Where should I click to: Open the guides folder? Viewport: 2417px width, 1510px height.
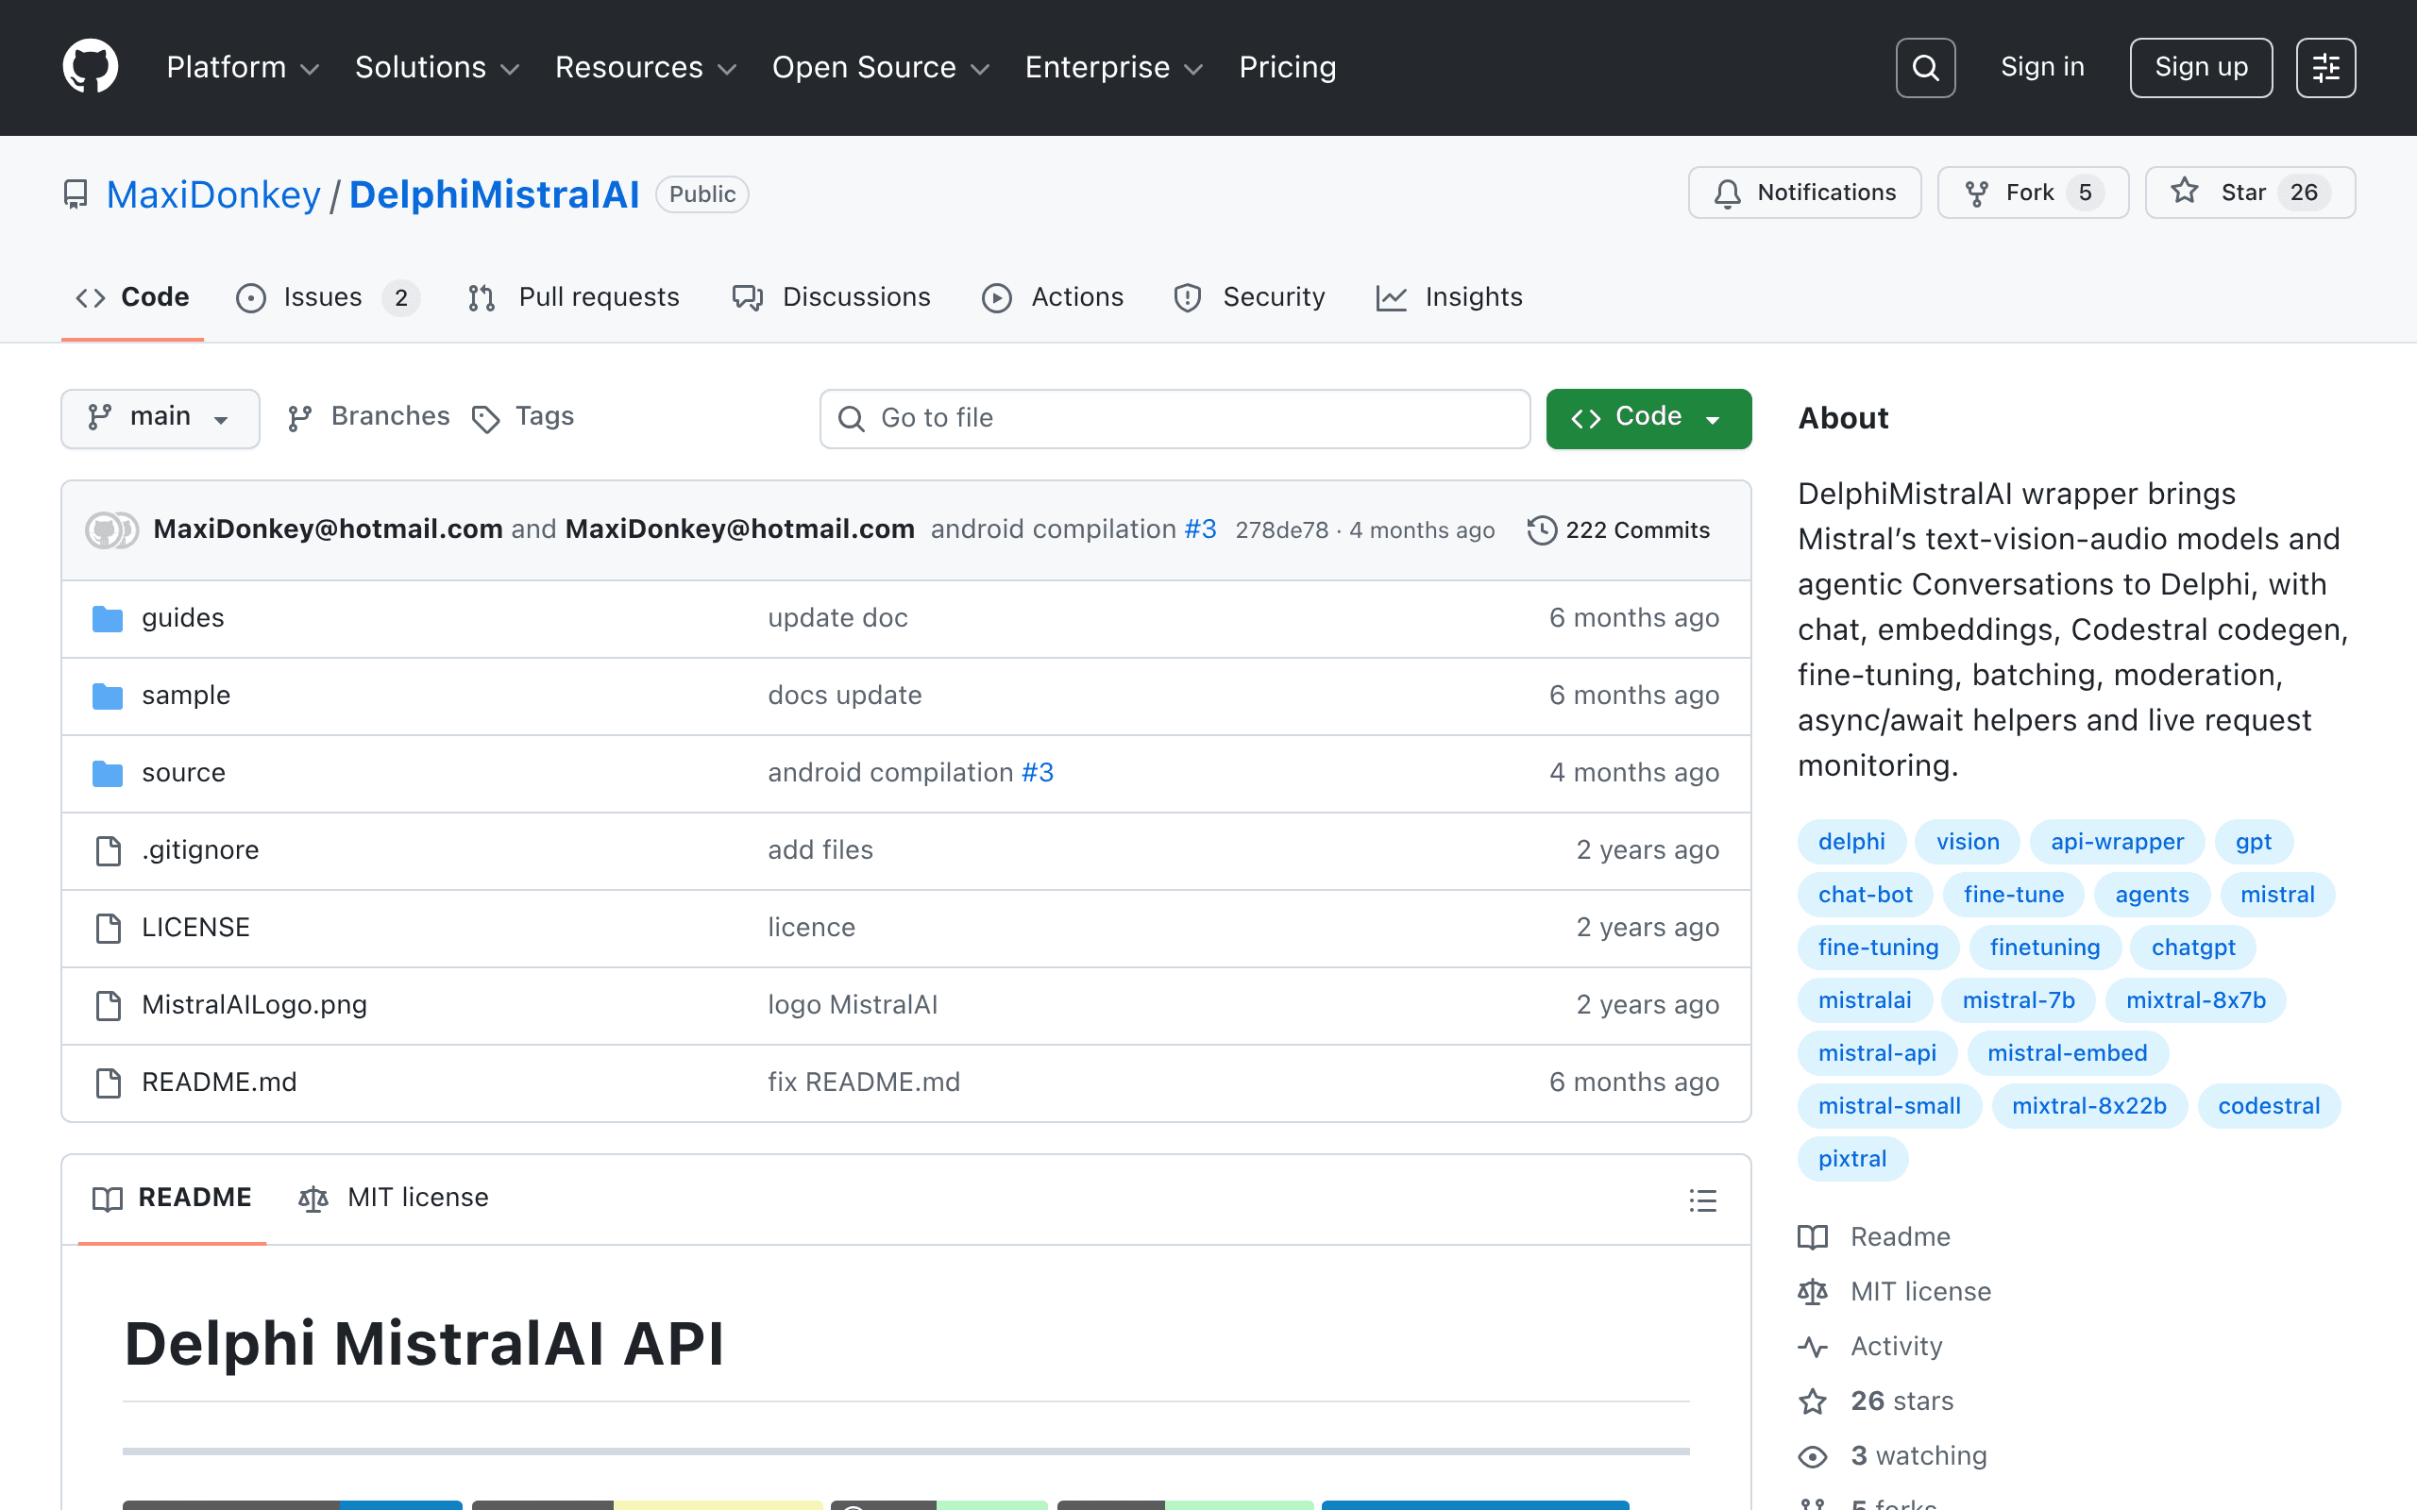click(183, 618)
